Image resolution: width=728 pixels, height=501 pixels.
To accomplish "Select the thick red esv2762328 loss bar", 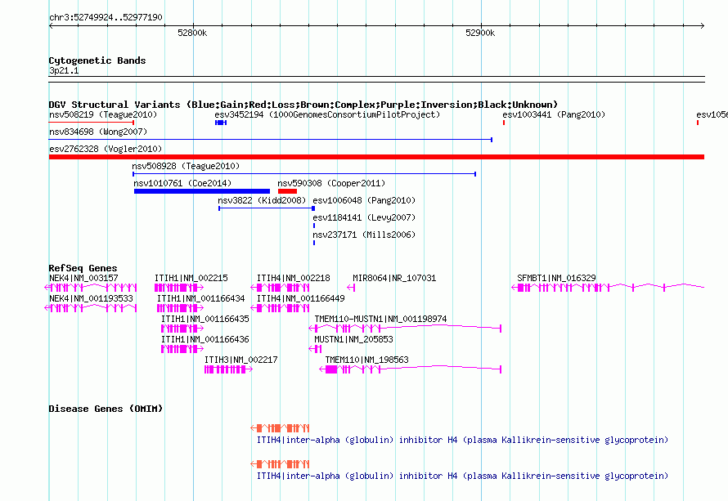I will (376, 157).
